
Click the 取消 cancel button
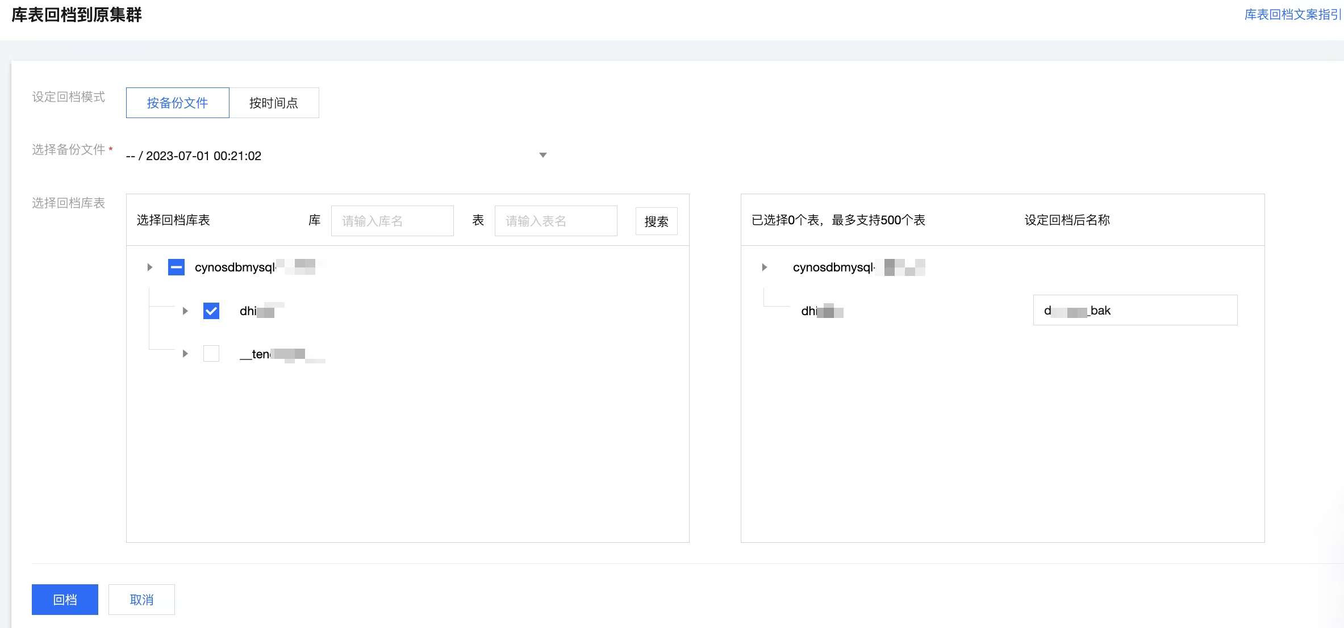coord(141,600)
